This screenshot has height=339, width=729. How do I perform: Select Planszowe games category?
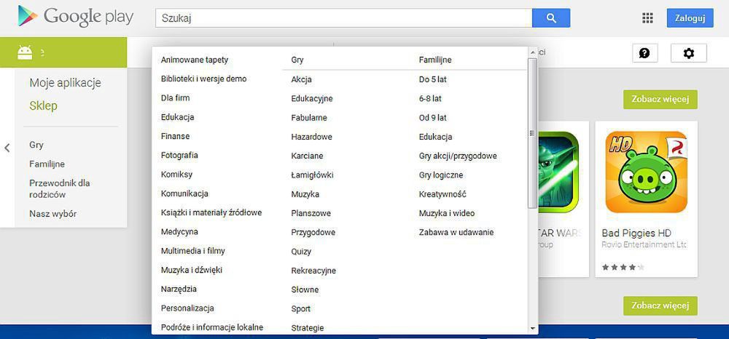click(x=311, y=213)
